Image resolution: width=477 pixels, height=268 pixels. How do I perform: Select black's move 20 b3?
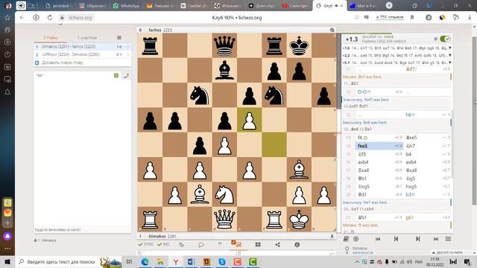click(x=427, y=194)
